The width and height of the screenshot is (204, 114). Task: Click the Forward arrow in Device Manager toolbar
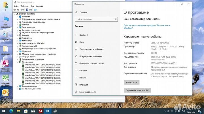click(18, 10)
